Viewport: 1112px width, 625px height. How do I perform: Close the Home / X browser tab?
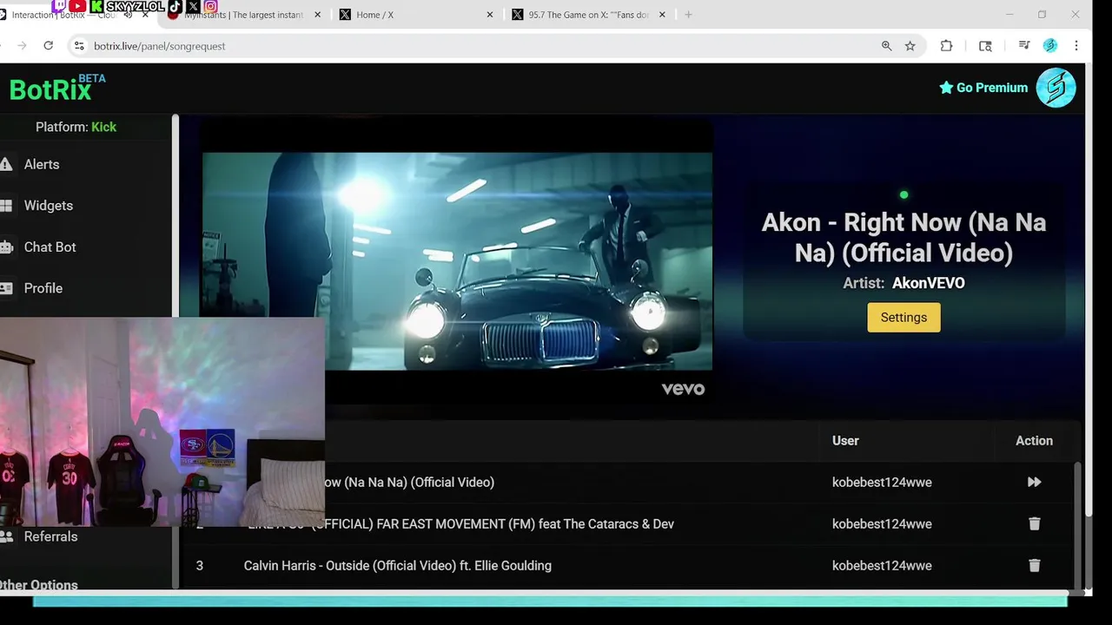490,15
